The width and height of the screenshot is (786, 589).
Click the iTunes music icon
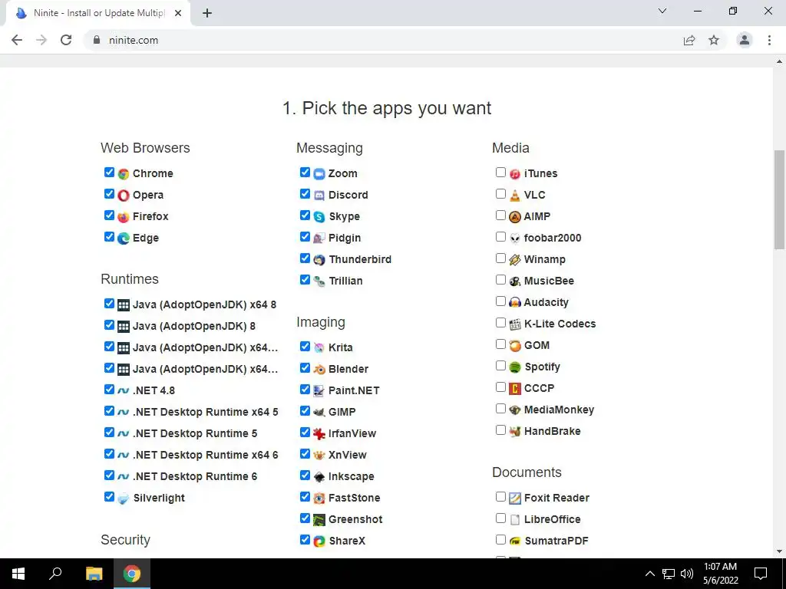pos(515,174)
